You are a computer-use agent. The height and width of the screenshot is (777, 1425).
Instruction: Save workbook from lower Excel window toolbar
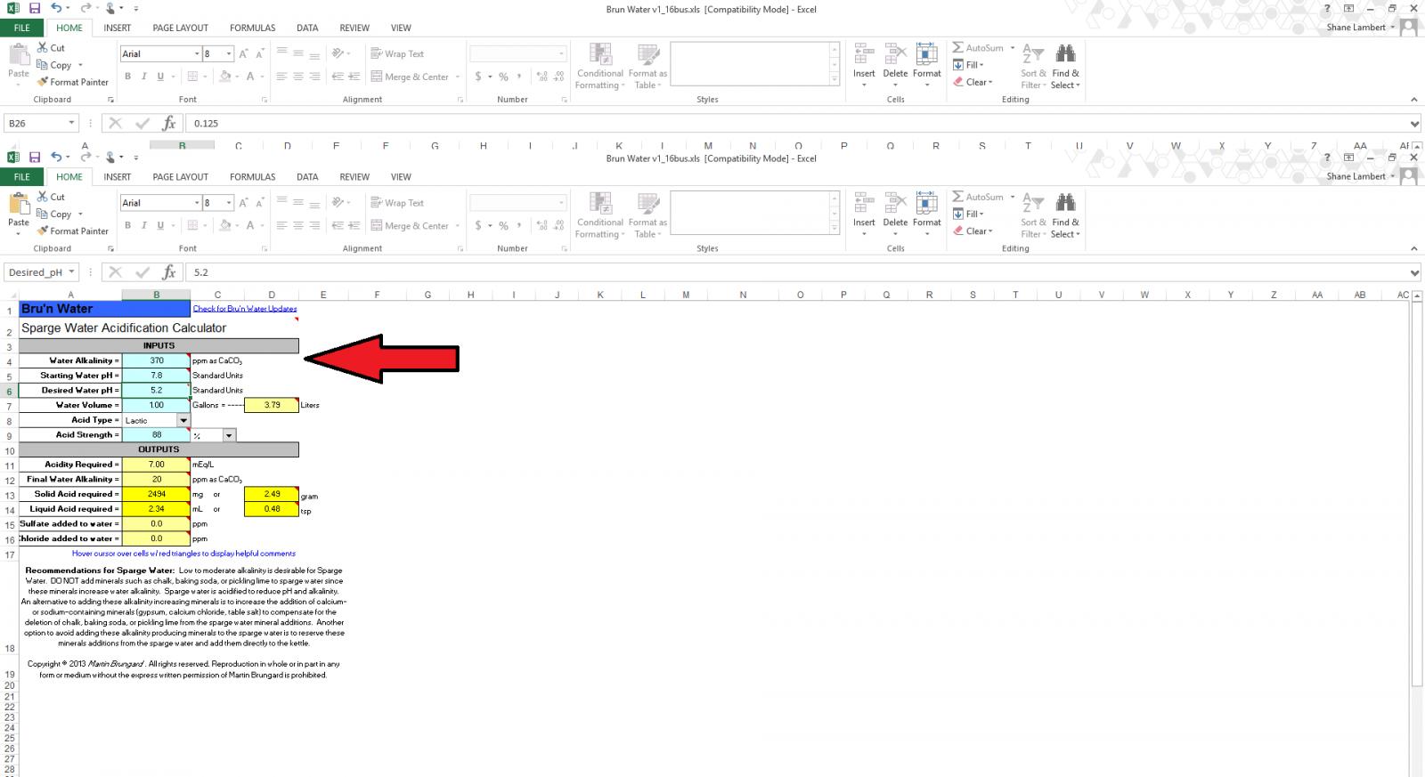pos(34,158)
